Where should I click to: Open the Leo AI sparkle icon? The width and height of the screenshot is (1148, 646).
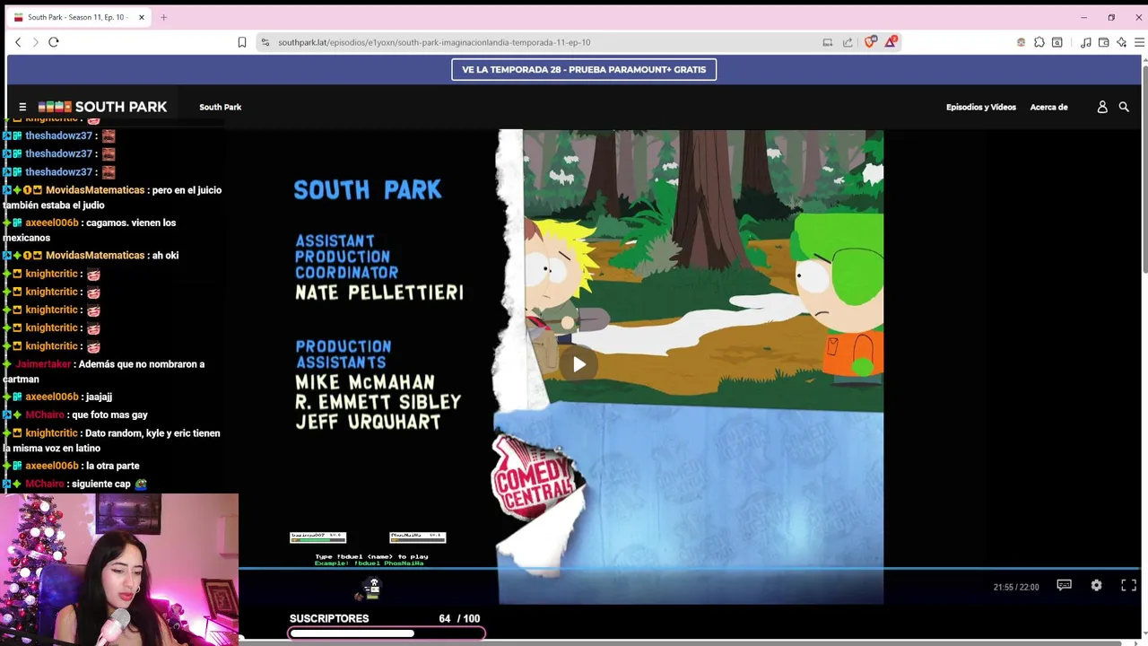point(1121,42)
